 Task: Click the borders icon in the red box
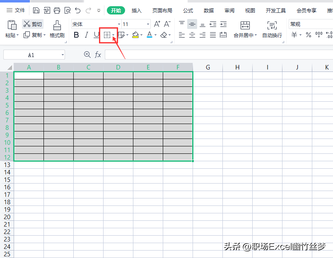(x=107, y=35)
